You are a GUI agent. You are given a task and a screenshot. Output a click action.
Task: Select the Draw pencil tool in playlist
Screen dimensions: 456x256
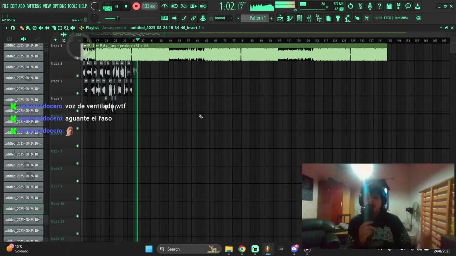[22, 28]
